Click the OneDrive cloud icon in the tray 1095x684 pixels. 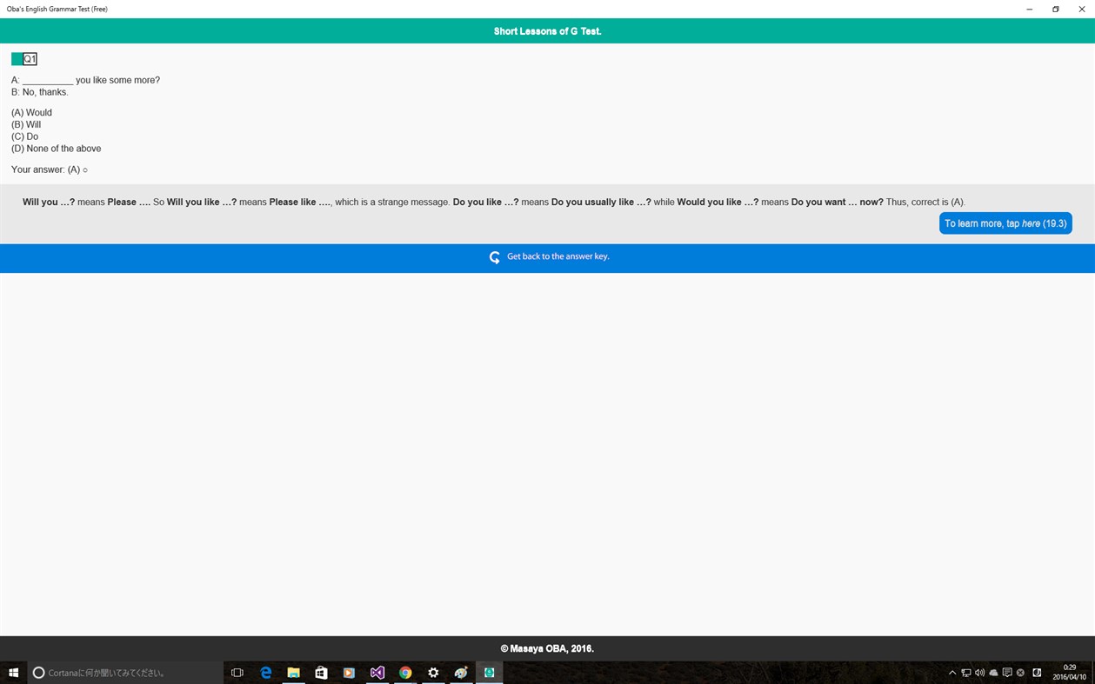point(993,673)
